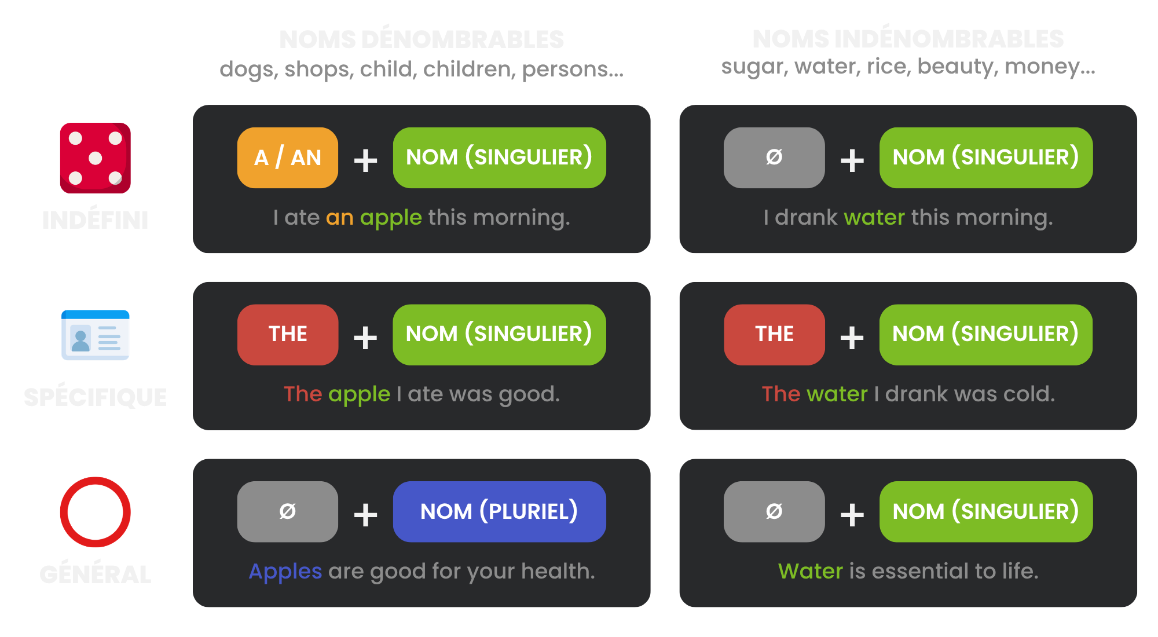The width and height of the screenshot is (1158, 637).
Task: Click the INDÉFINI row label
Action: (x=96, y=220)
